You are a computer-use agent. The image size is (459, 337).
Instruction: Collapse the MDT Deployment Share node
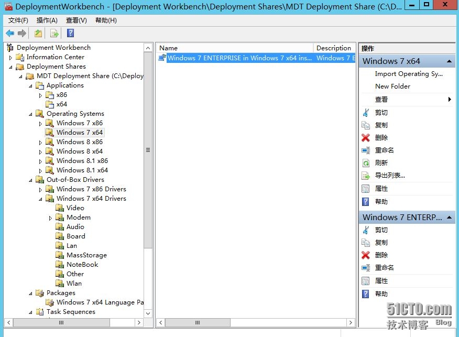tap(21, 77)
